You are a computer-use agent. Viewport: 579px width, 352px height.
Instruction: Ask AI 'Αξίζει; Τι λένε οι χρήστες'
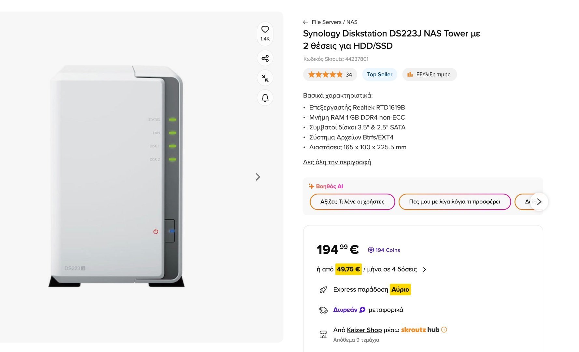(352, 202)
